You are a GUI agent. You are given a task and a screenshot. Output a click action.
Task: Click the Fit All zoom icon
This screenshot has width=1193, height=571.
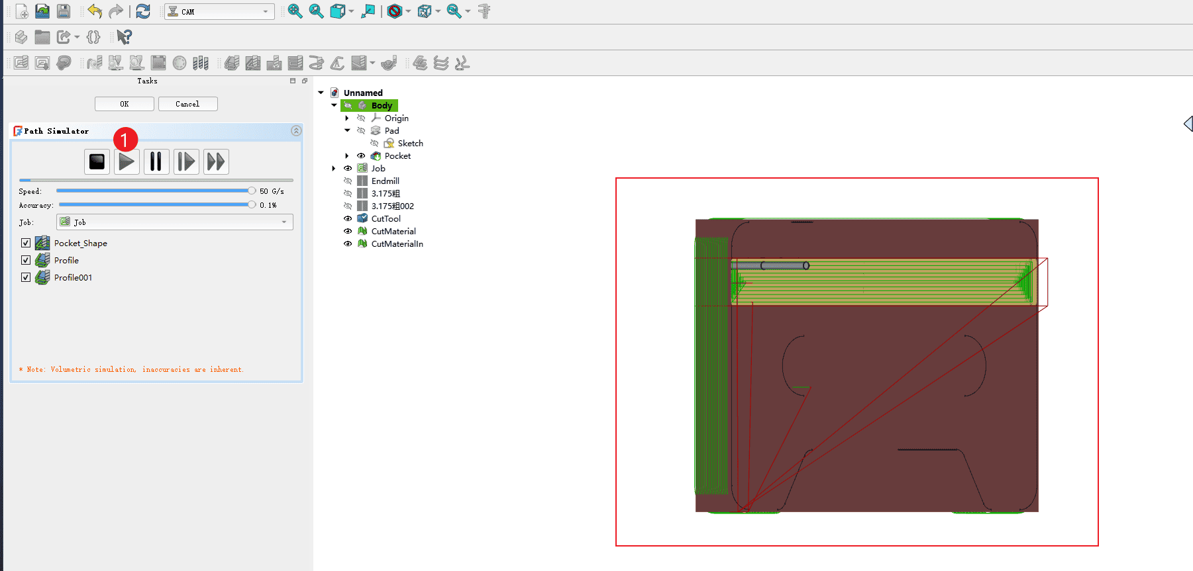point(295,11)
